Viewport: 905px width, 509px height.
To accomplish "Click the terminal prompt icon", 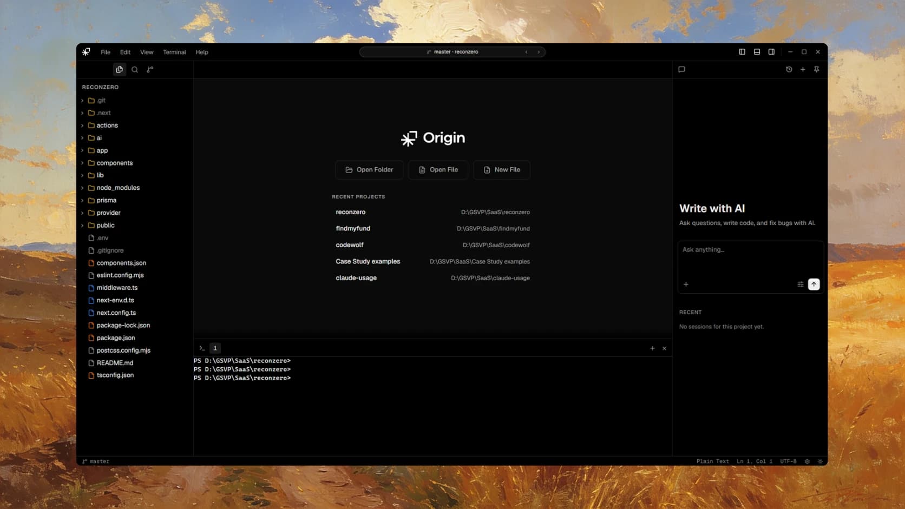I will click(202, 348).
